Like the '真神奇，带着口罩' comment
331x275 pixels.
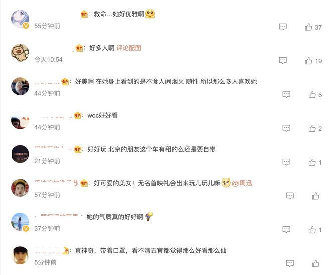tap(315, 263)
